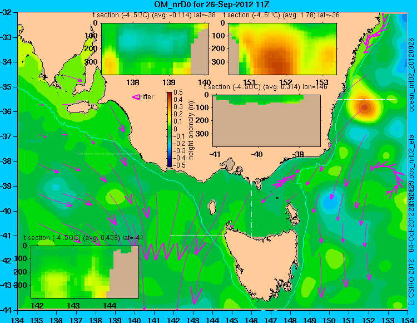Click the 'drifter' legend label
Screen dimensions: 417x323
pyautogui.click(x=146, y=97)
